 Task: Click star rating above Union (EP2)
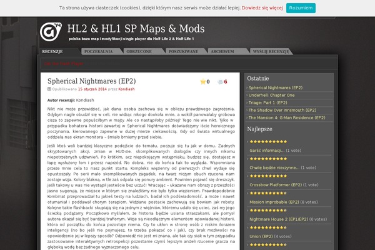[268, 227]
